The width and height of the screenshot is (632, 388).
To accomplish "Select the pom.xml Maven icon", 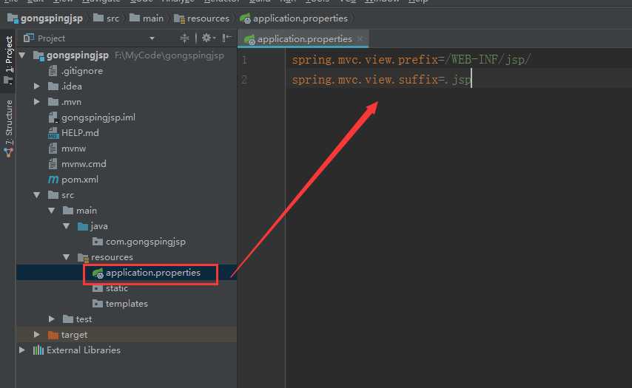I will (x=53, y=180).
